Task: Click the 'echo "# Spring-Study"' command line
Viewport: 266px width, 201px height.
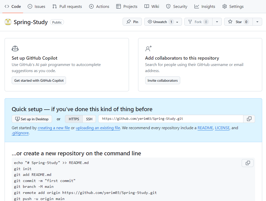Action: (51, 163)
